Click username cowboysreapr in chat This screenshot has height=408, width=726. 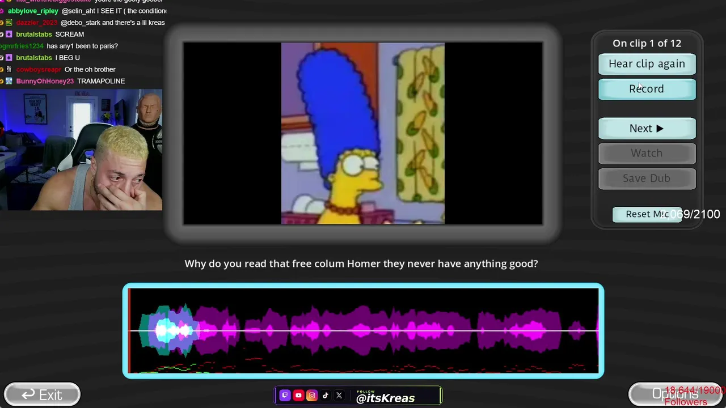click(39, 70)
